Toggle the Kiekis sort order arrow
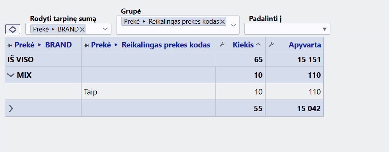The height and width of the screenshot is (152, 389). [258, 45]
